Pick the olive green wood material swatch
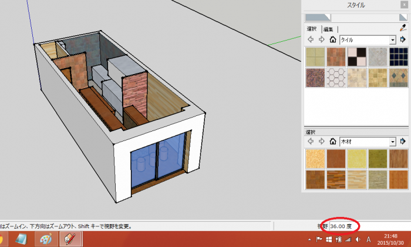411x247 pixels. [x=378, y=159]
